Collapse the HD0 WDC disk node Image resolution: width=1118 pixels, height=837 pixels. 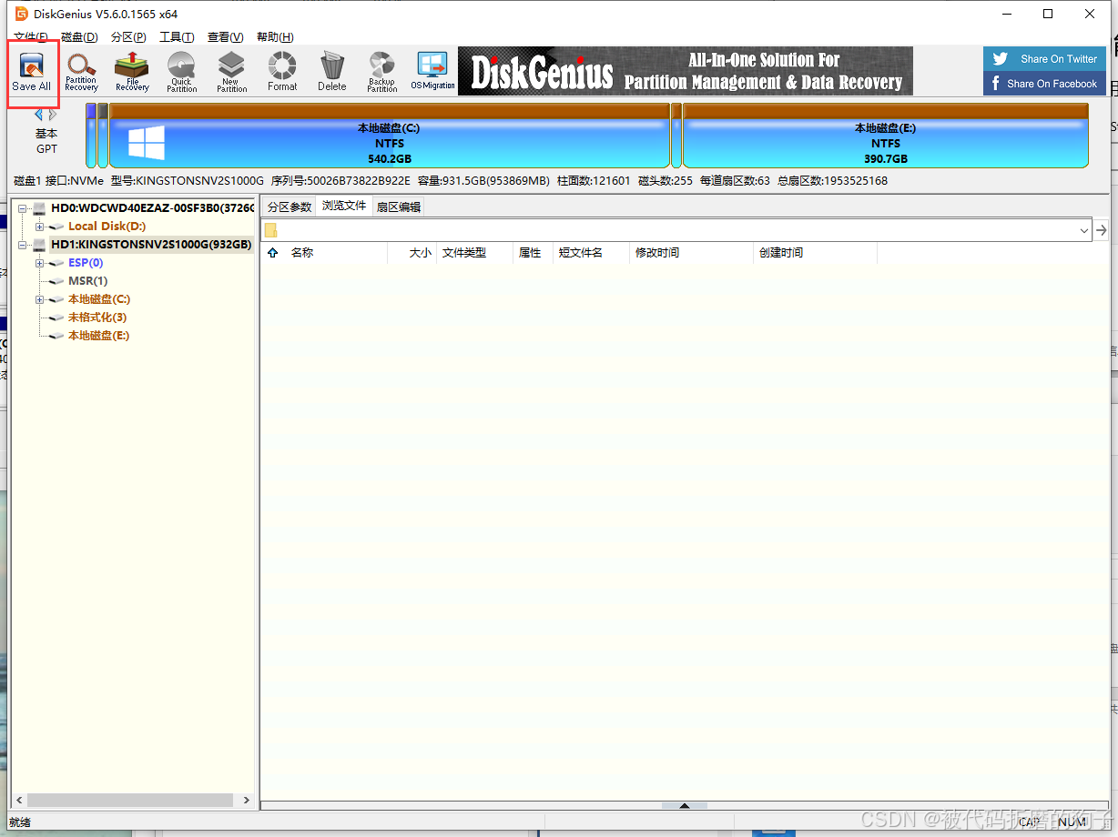click(22, 208)
